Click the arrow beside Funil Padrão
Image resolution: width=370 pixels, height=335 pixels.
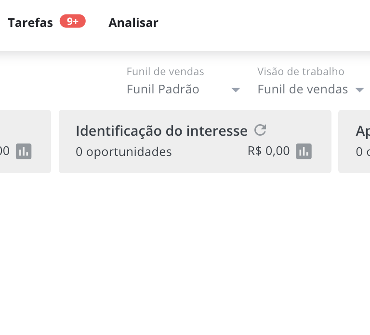236,90
